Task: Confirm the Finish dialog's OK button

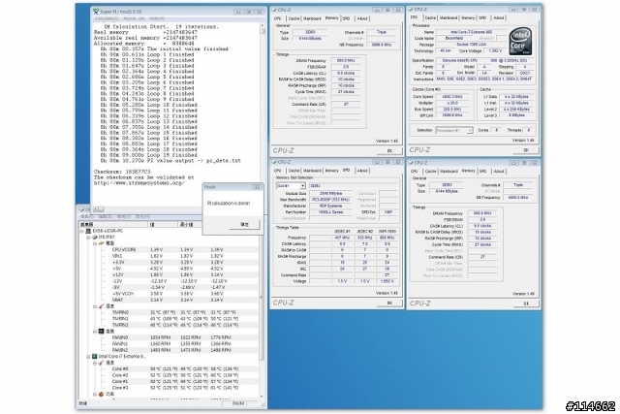Action: tap(244, 224)
